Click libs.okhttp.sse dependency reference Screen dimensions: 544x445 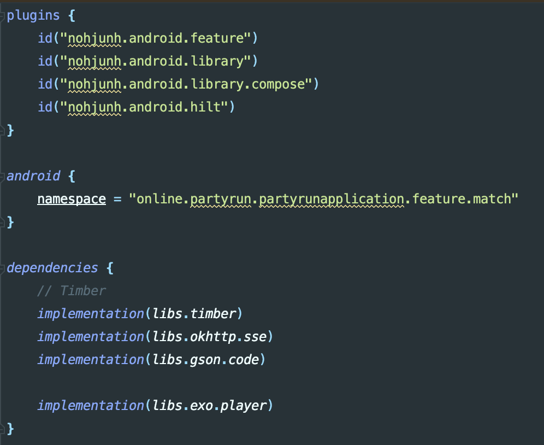tap(210, 337)
